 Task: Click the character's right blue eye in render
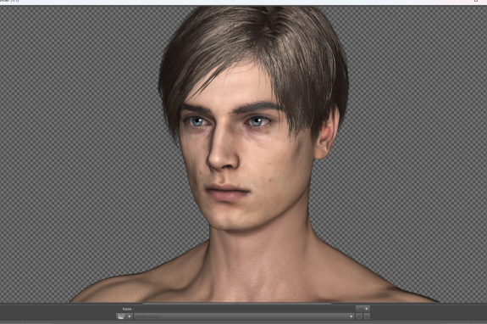[197, 121]
